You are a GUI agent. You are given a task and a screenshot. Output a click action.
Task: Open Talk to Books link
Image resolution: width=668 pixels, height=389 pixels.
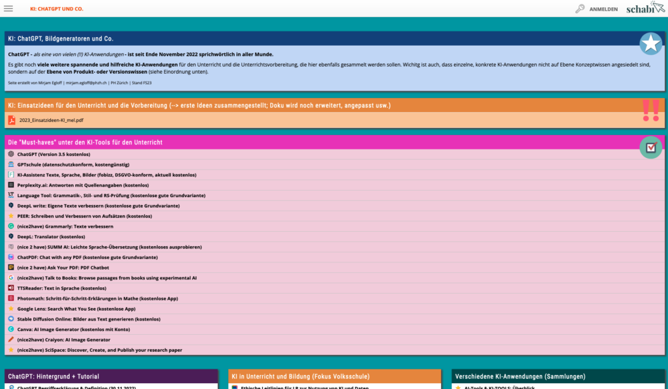107,278
